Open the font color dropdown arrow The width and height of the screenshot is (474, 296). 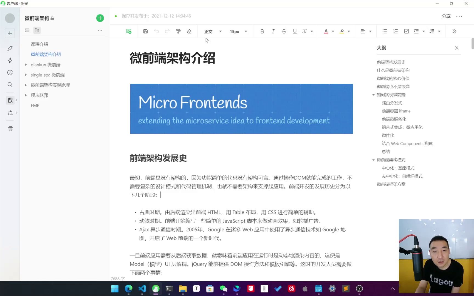[x=333, y=32]
